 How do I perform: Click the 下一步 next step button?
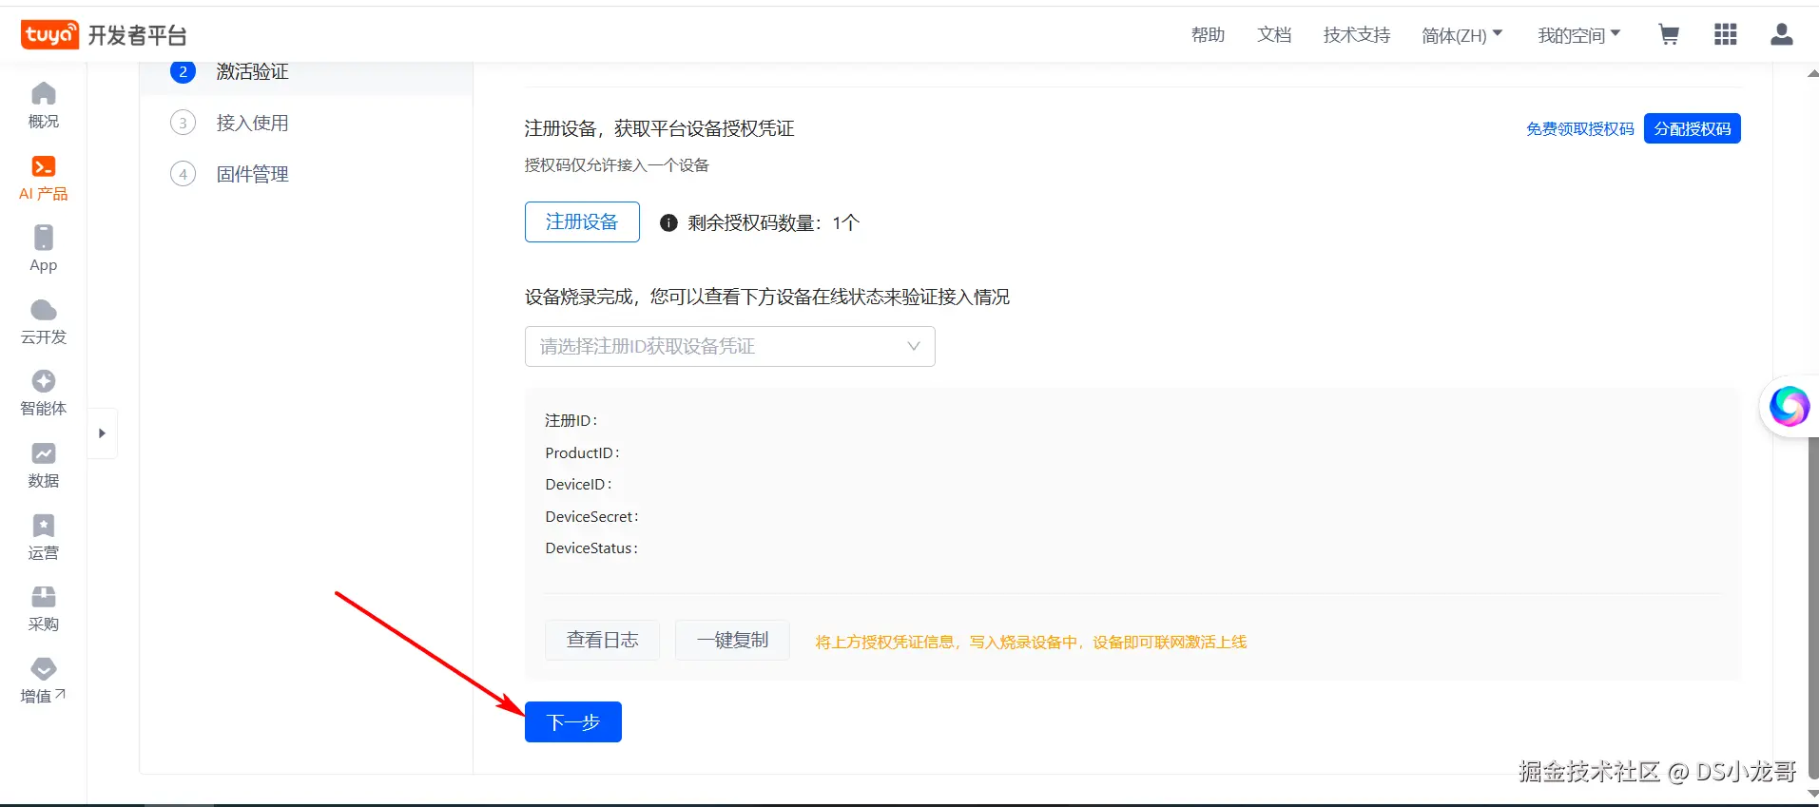point(573,722)
